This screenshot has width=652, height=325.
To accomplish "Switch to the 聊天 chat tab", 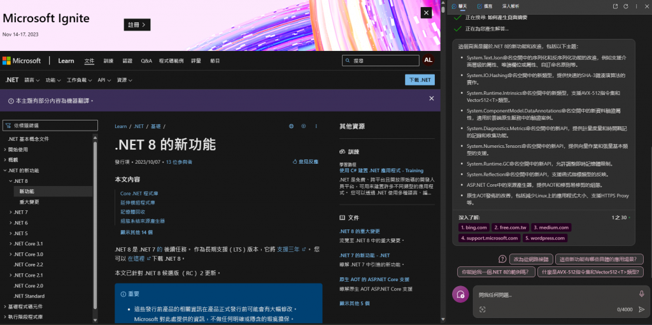I will click(x=460, y=6).
